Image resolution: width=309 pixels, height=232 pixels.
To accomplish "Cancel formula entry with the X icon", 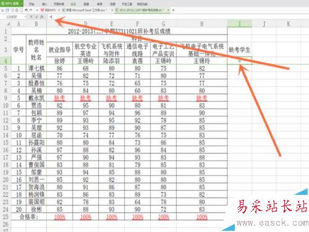I will tap(31, 17).
